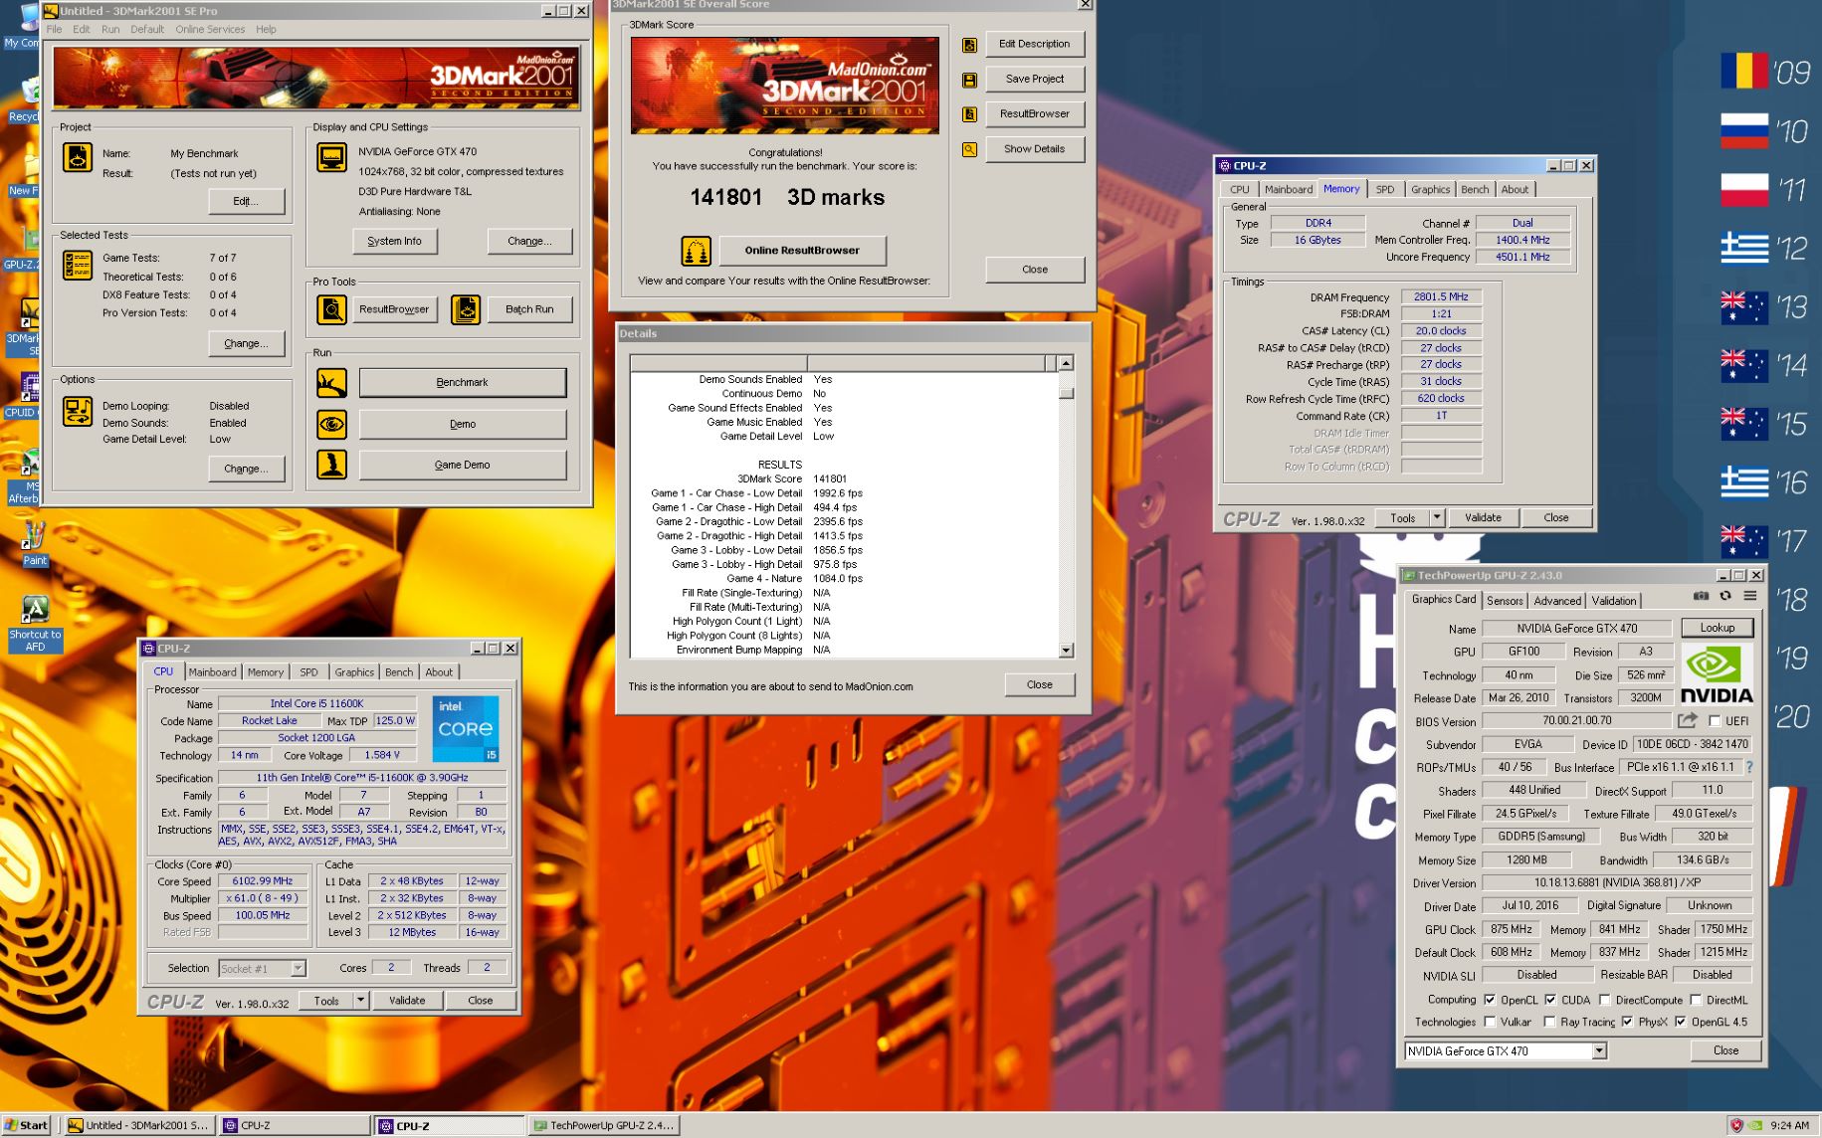
Task: Click the Show Details button
Action: 1034,149
